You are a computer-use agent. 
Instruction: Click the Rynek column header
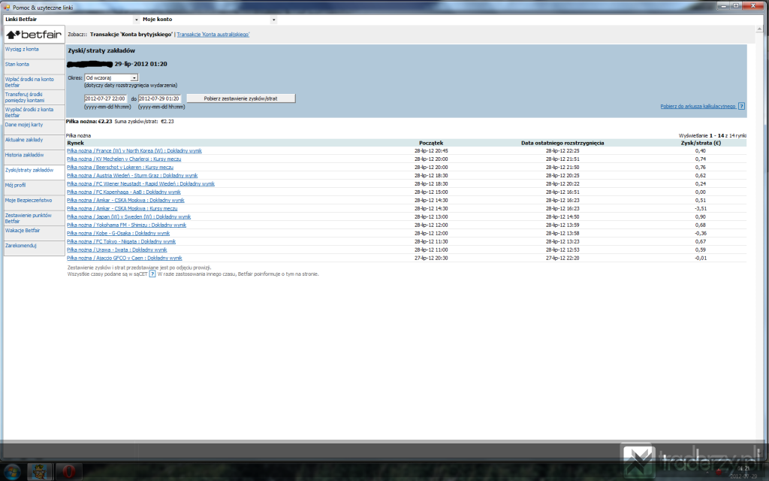pos(76,143)
